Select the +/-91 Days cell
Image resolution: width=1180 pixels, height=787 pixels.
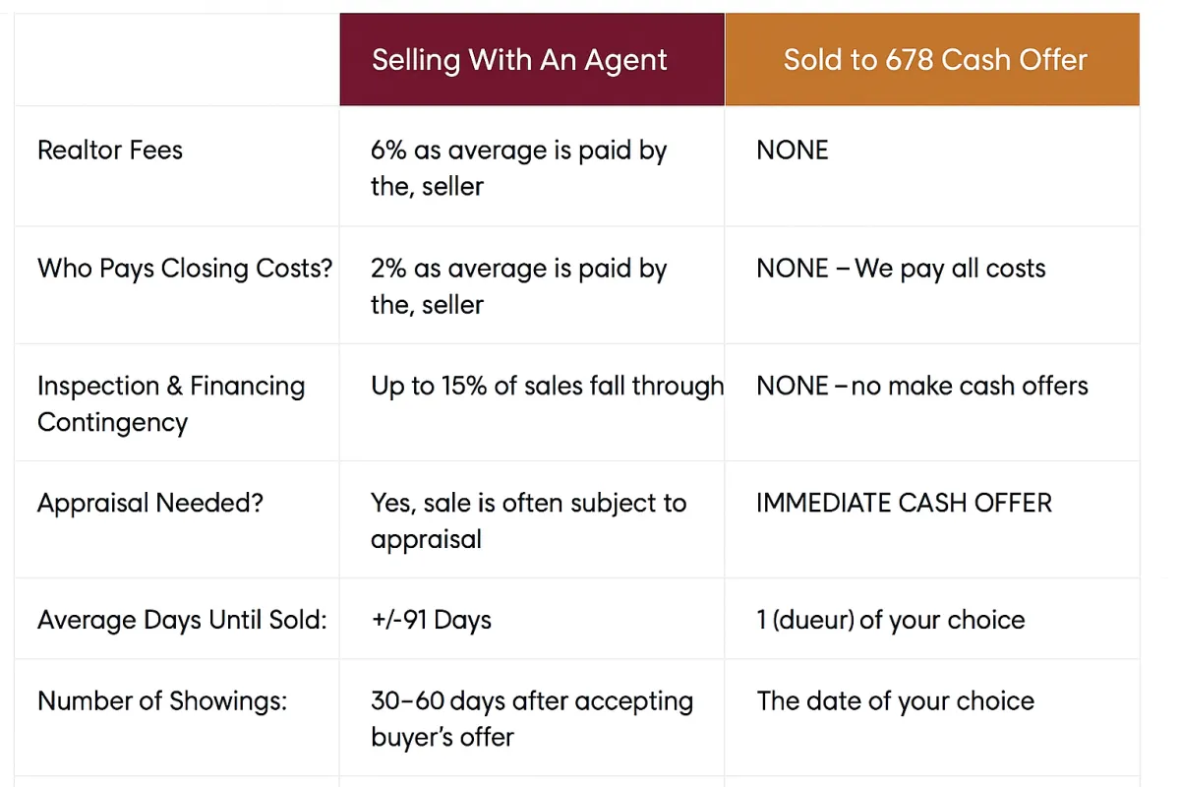[431, 621]
